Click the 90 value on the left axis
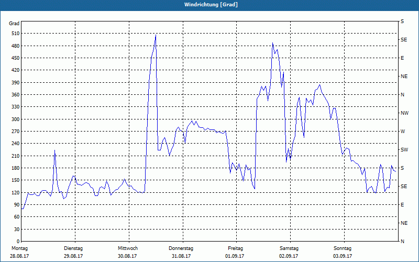 coord(17,205)
